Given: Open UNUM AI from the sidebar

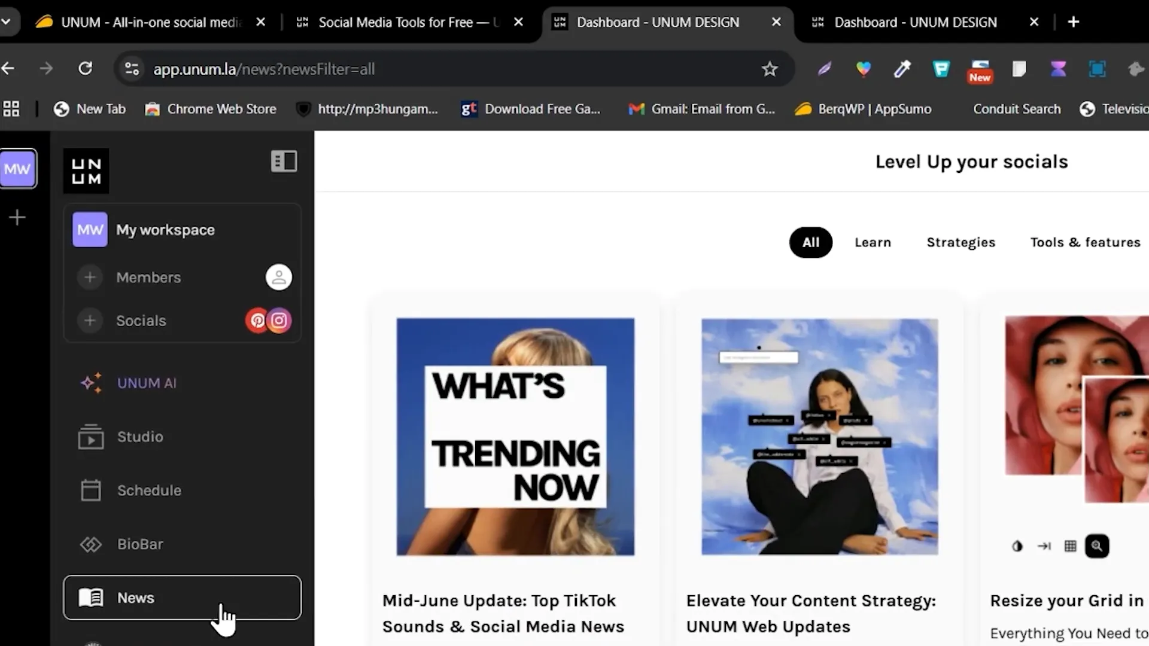Looking at the screenshot, I should coord(147,383).
